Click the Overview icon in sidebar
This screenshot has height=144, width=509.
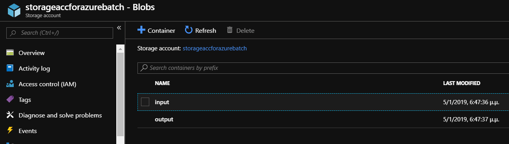[x=10, y=53]
